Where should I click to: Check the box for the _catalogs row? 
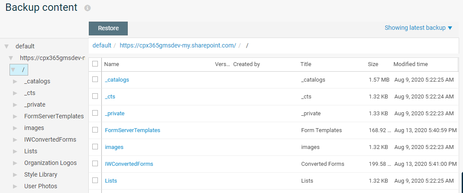tap(95, 79)
